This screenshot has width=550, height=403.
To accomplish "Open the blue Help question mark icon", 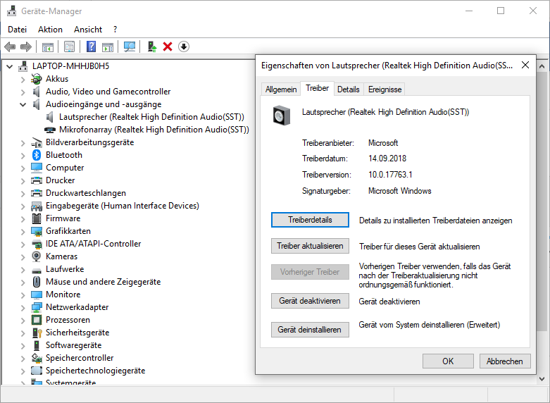I will click(x=92, y=46).
